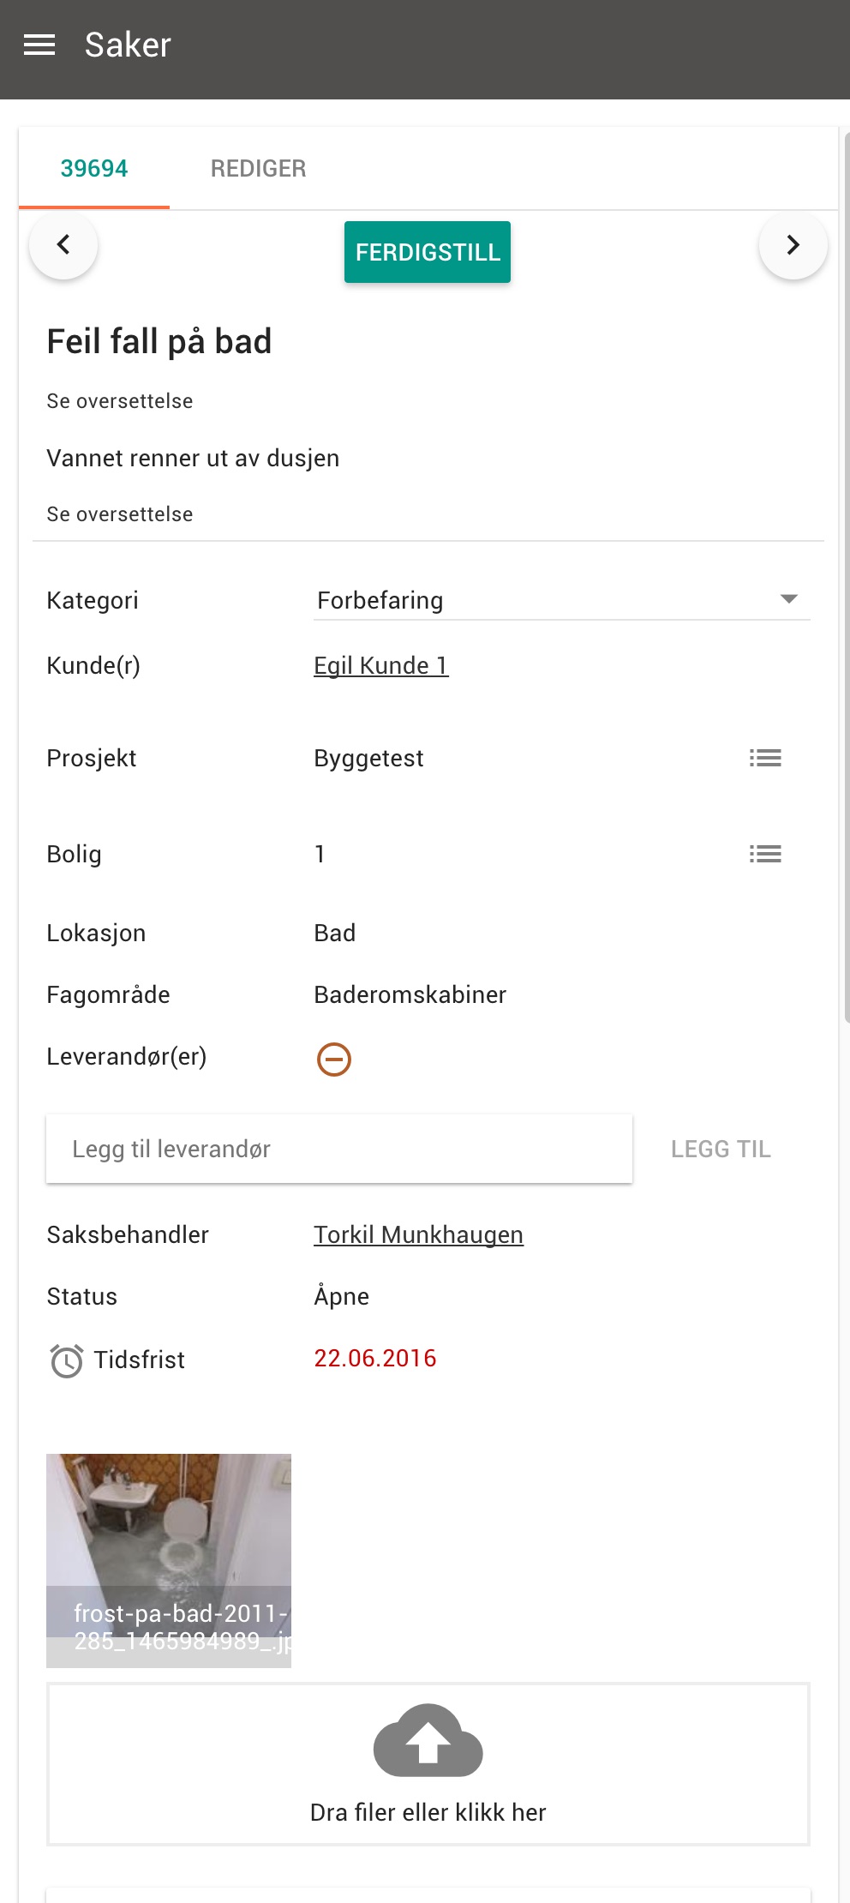The height and width of the screenshot is (1903, 850).
Task: Click the FERDIGSTILL button
Action: [x=428, y=252]
